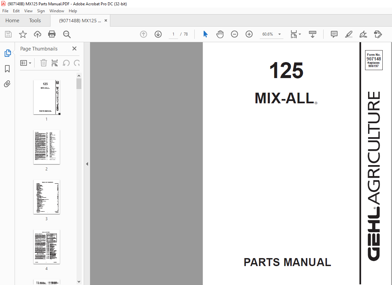This screenshot has width=392, height=285.
Task: Click the Edit/share stamp icon
Action: [378, 34]
